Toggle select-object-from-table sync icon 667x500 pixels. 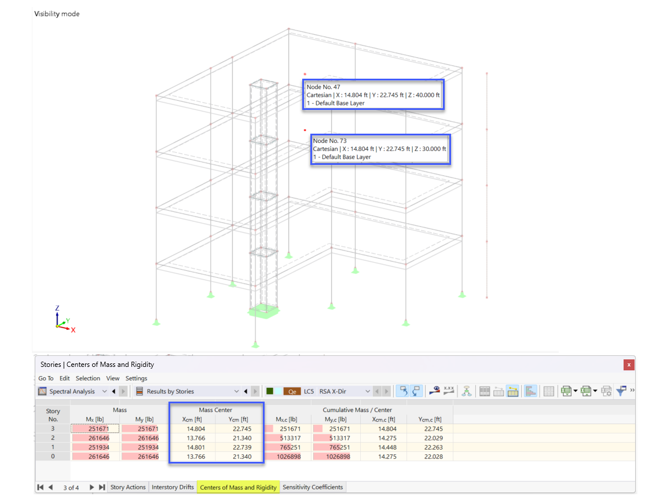(x=402, y=391)
